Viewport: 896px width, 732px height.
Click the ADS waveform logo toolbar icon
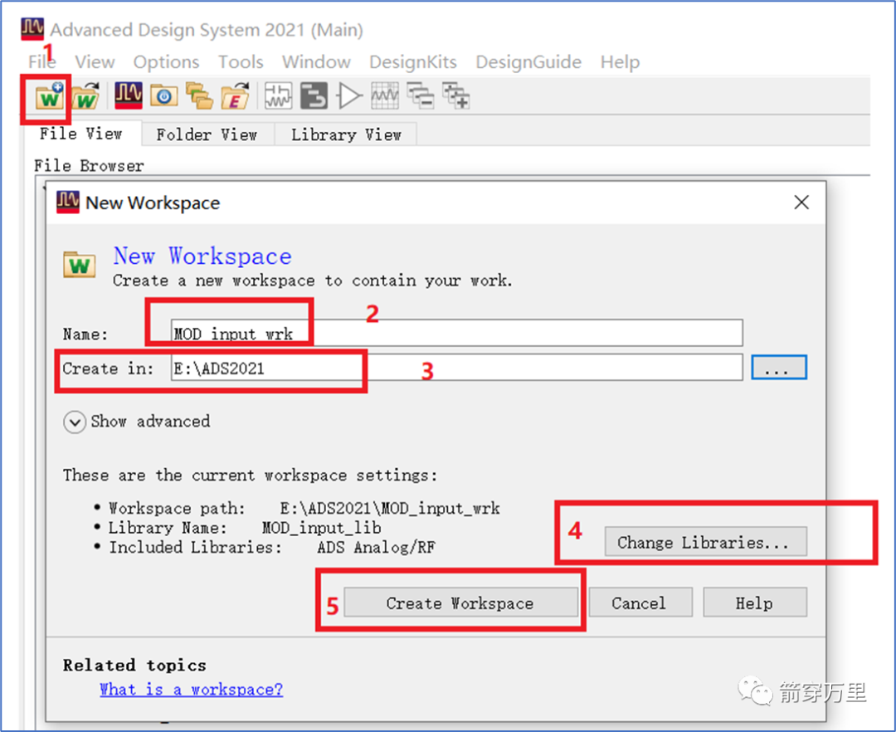129,95
